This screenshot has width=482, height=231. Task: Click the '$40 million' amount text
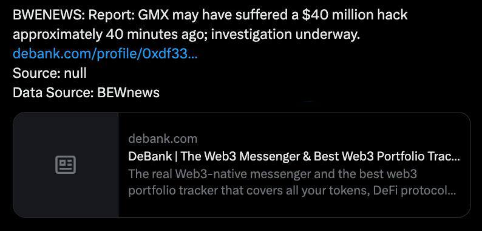pyautogui.click(x=336, y=15)
